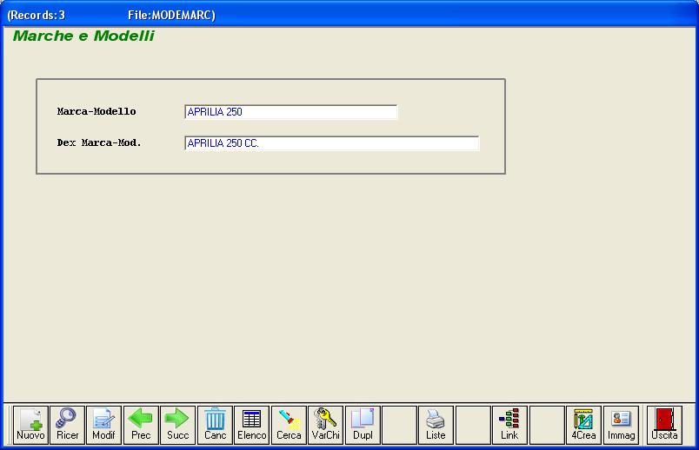699x450 pixels.
Task: Click the Records: 3 title text
Action: (x=37, y=15)
